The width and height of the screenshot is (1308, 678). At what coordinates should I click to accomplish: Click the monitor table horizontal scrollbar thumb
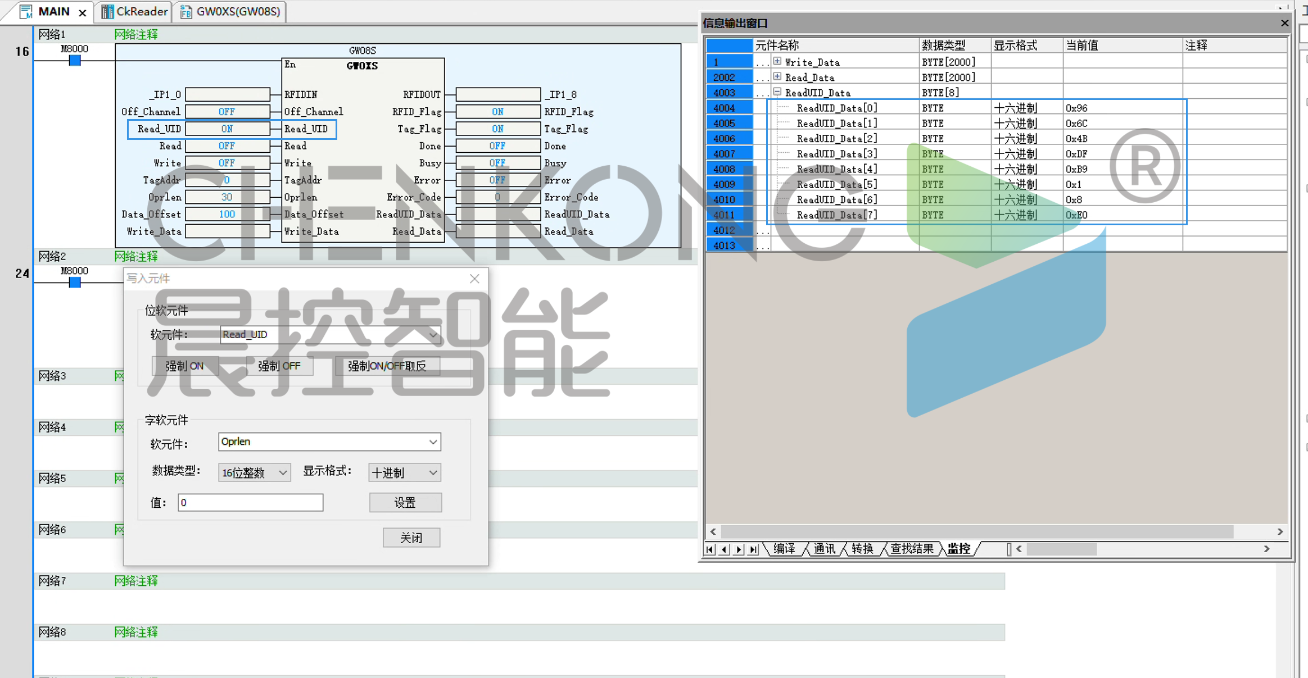[x=977, y=531]
